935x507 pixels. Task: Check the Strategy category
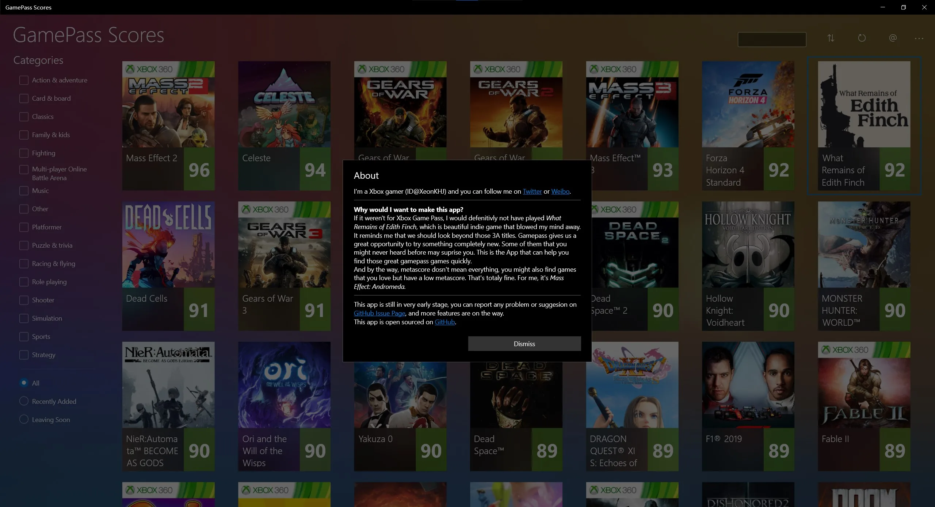24,355
